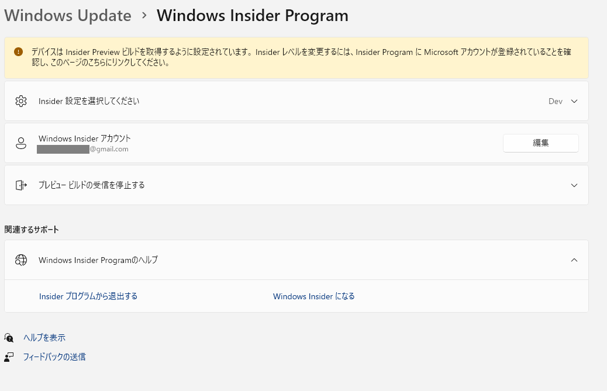Open the Insider プログラムから退出する link

88,296
